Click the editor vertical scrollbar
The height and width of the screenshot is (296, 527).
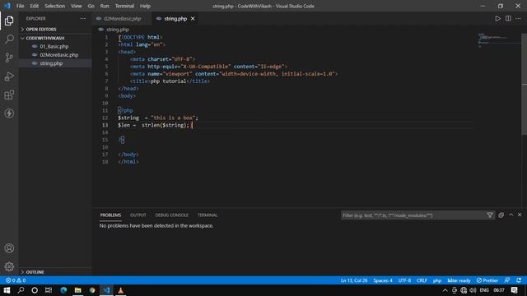524,84
